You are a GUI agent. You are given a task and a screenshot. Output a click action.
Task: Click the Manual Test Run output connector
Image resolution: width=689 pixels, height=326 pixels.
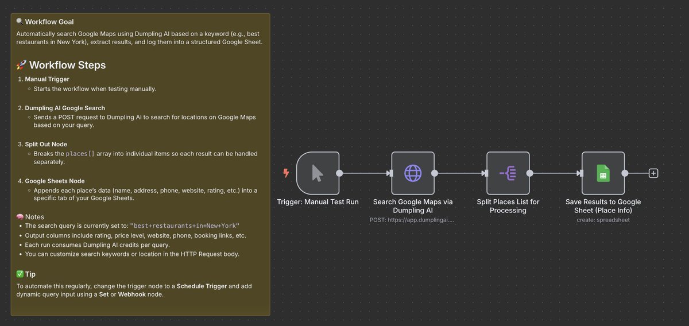tap(339, 173)
